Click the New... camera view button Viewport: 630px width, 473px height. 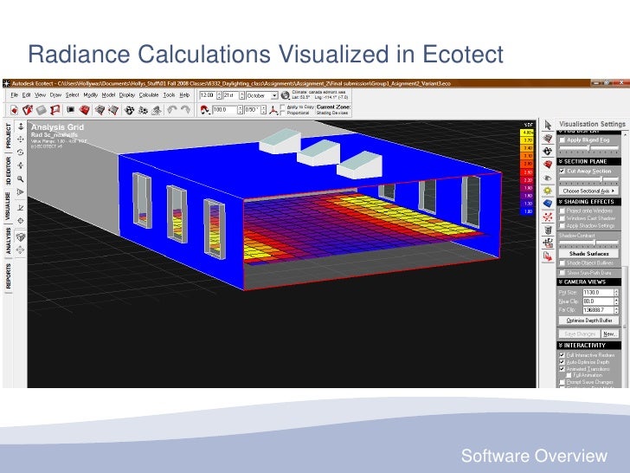pyautogui.click(x=609, y=334)
